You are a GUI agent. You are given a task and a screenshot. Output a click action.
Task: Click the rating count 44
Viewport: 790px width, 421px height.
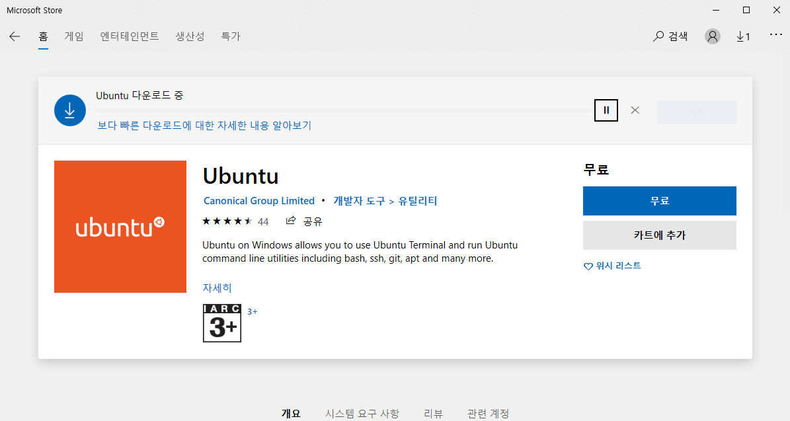point(263,221)
